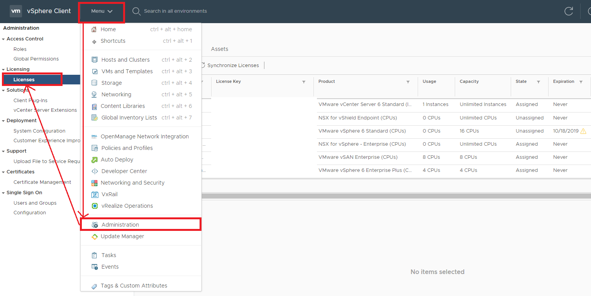This screenshot has width=591, height=296.
Task: Click the Policies and Profiles icon
Action: pos(95,148)
